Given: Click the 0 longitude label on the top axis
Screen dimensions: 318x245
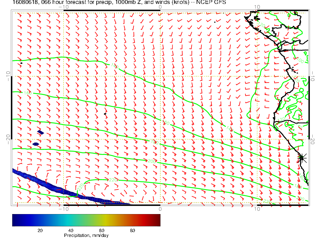Looking at the screenshot, I should 160,7.
